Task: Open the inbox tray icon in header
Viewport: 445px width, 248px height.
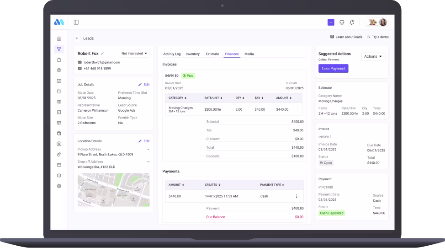Action: tap(341, 22)
